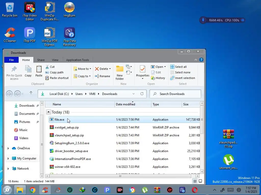261x195 pixels.
Task: Select the iTop Data Recovery desktop icon
Action: (69, 37)
